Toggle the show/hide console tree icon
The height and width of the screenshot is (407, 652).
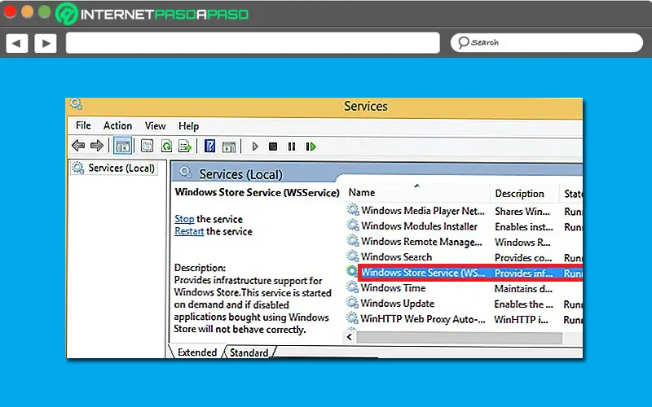point(123,147)
